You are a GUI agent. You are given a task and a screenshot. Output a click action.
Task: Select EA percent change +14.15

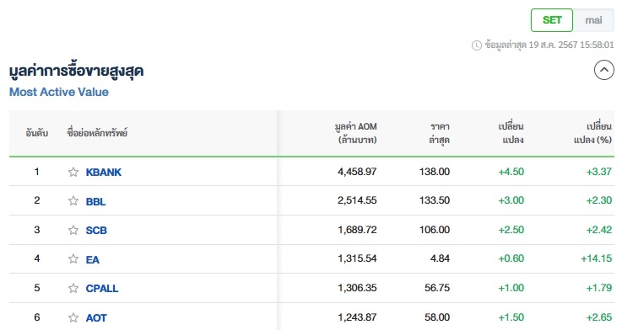click(x=596, y=258)
